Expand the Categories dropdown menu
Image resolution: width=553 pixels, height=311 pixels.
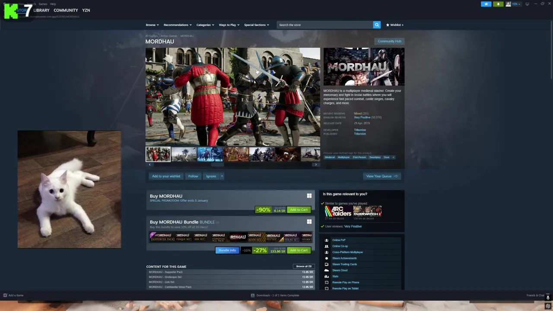click(205, 25)
